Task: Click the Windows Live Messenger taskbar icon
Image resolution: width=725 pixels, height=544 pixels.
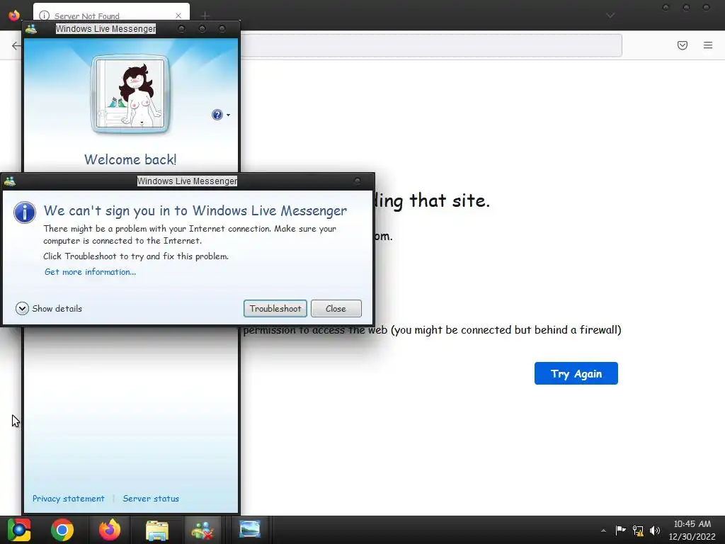Action: click(x=203, y=530)
